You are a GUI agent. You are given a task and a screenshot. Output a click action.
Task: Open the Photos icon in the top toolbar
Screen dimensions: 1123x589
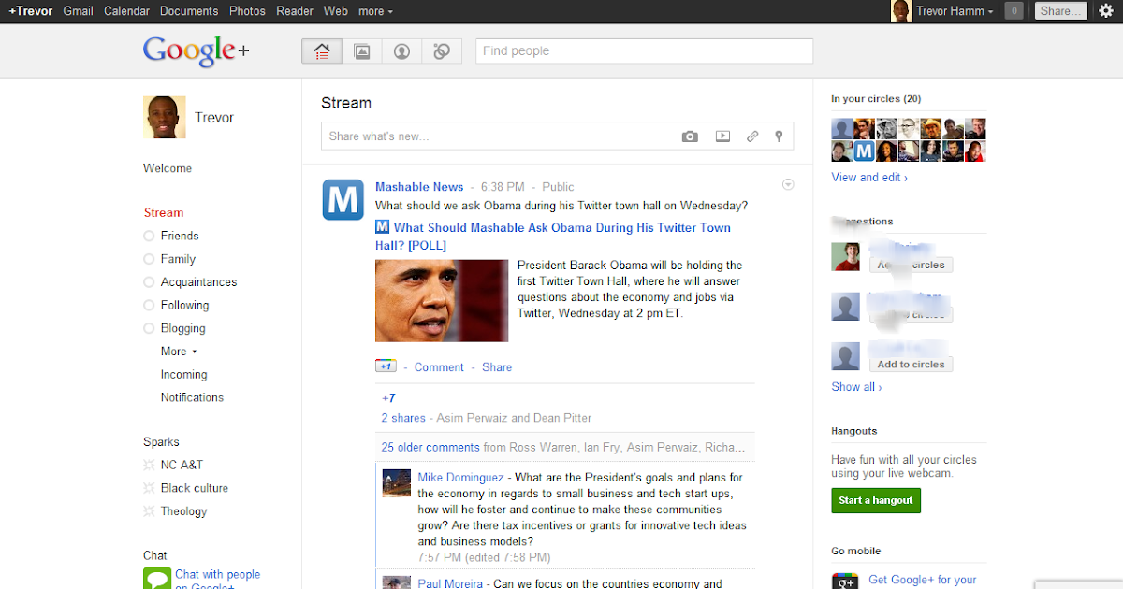click(x=361, y=51)
